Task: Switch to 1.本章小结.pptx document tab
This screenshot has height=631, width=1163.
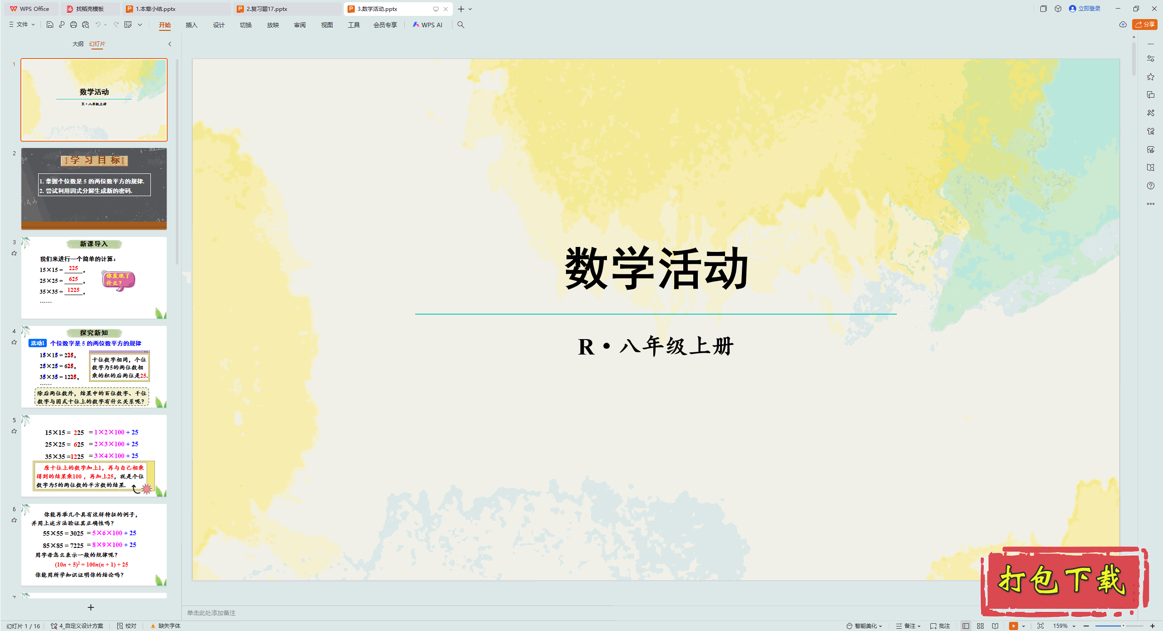Action: click(x=177, y=9)
